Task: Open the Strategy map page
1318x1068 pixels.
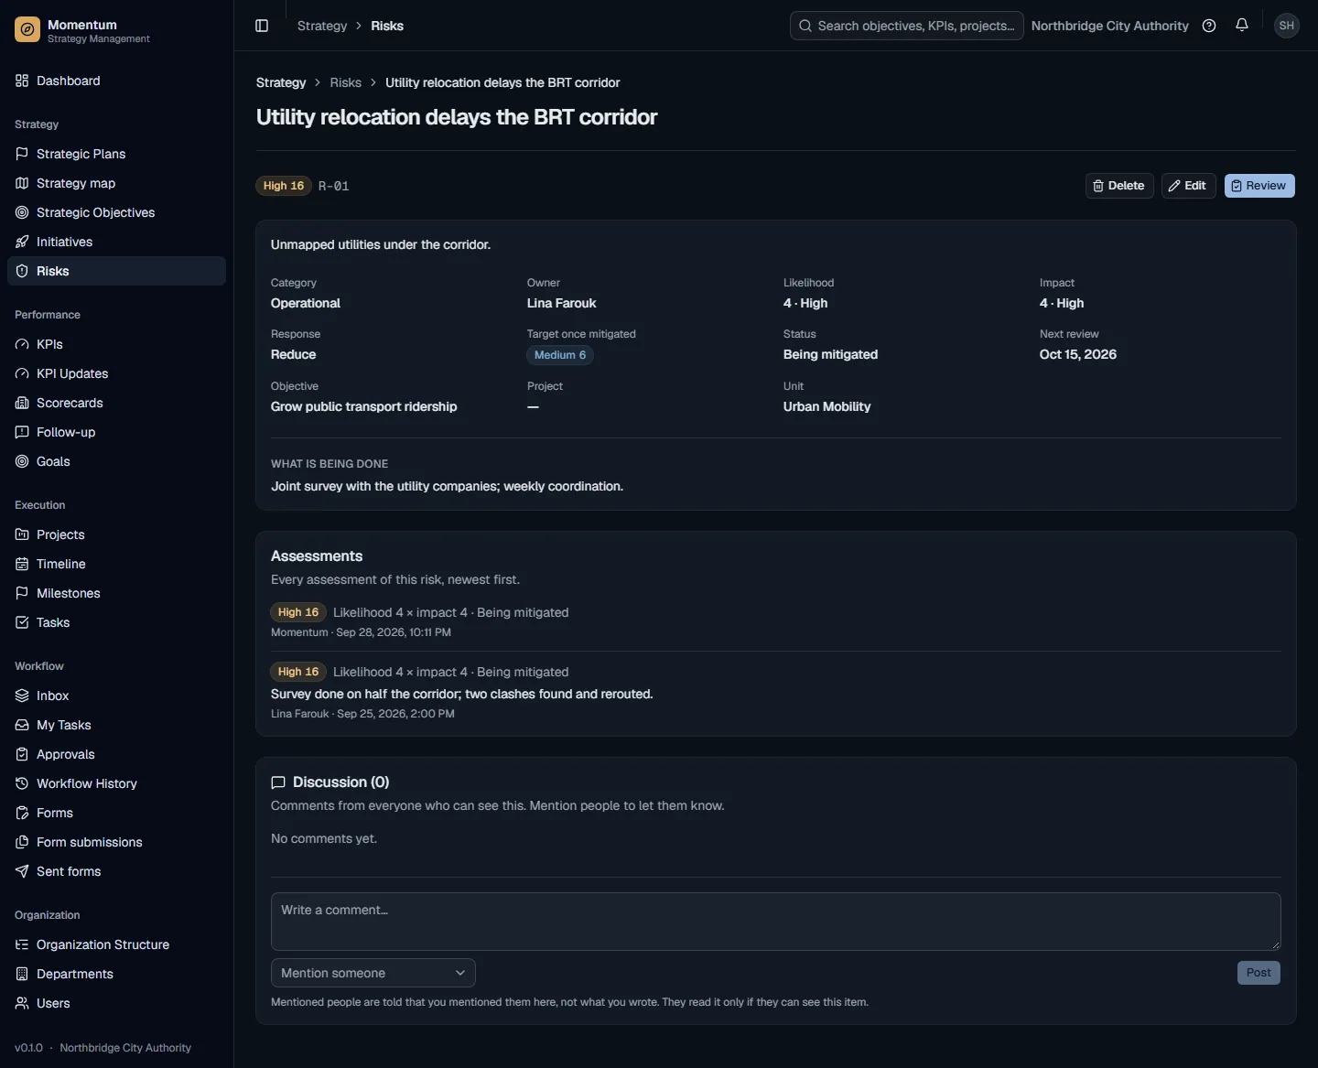Action: pyautogui.click(x=116, y=183)
